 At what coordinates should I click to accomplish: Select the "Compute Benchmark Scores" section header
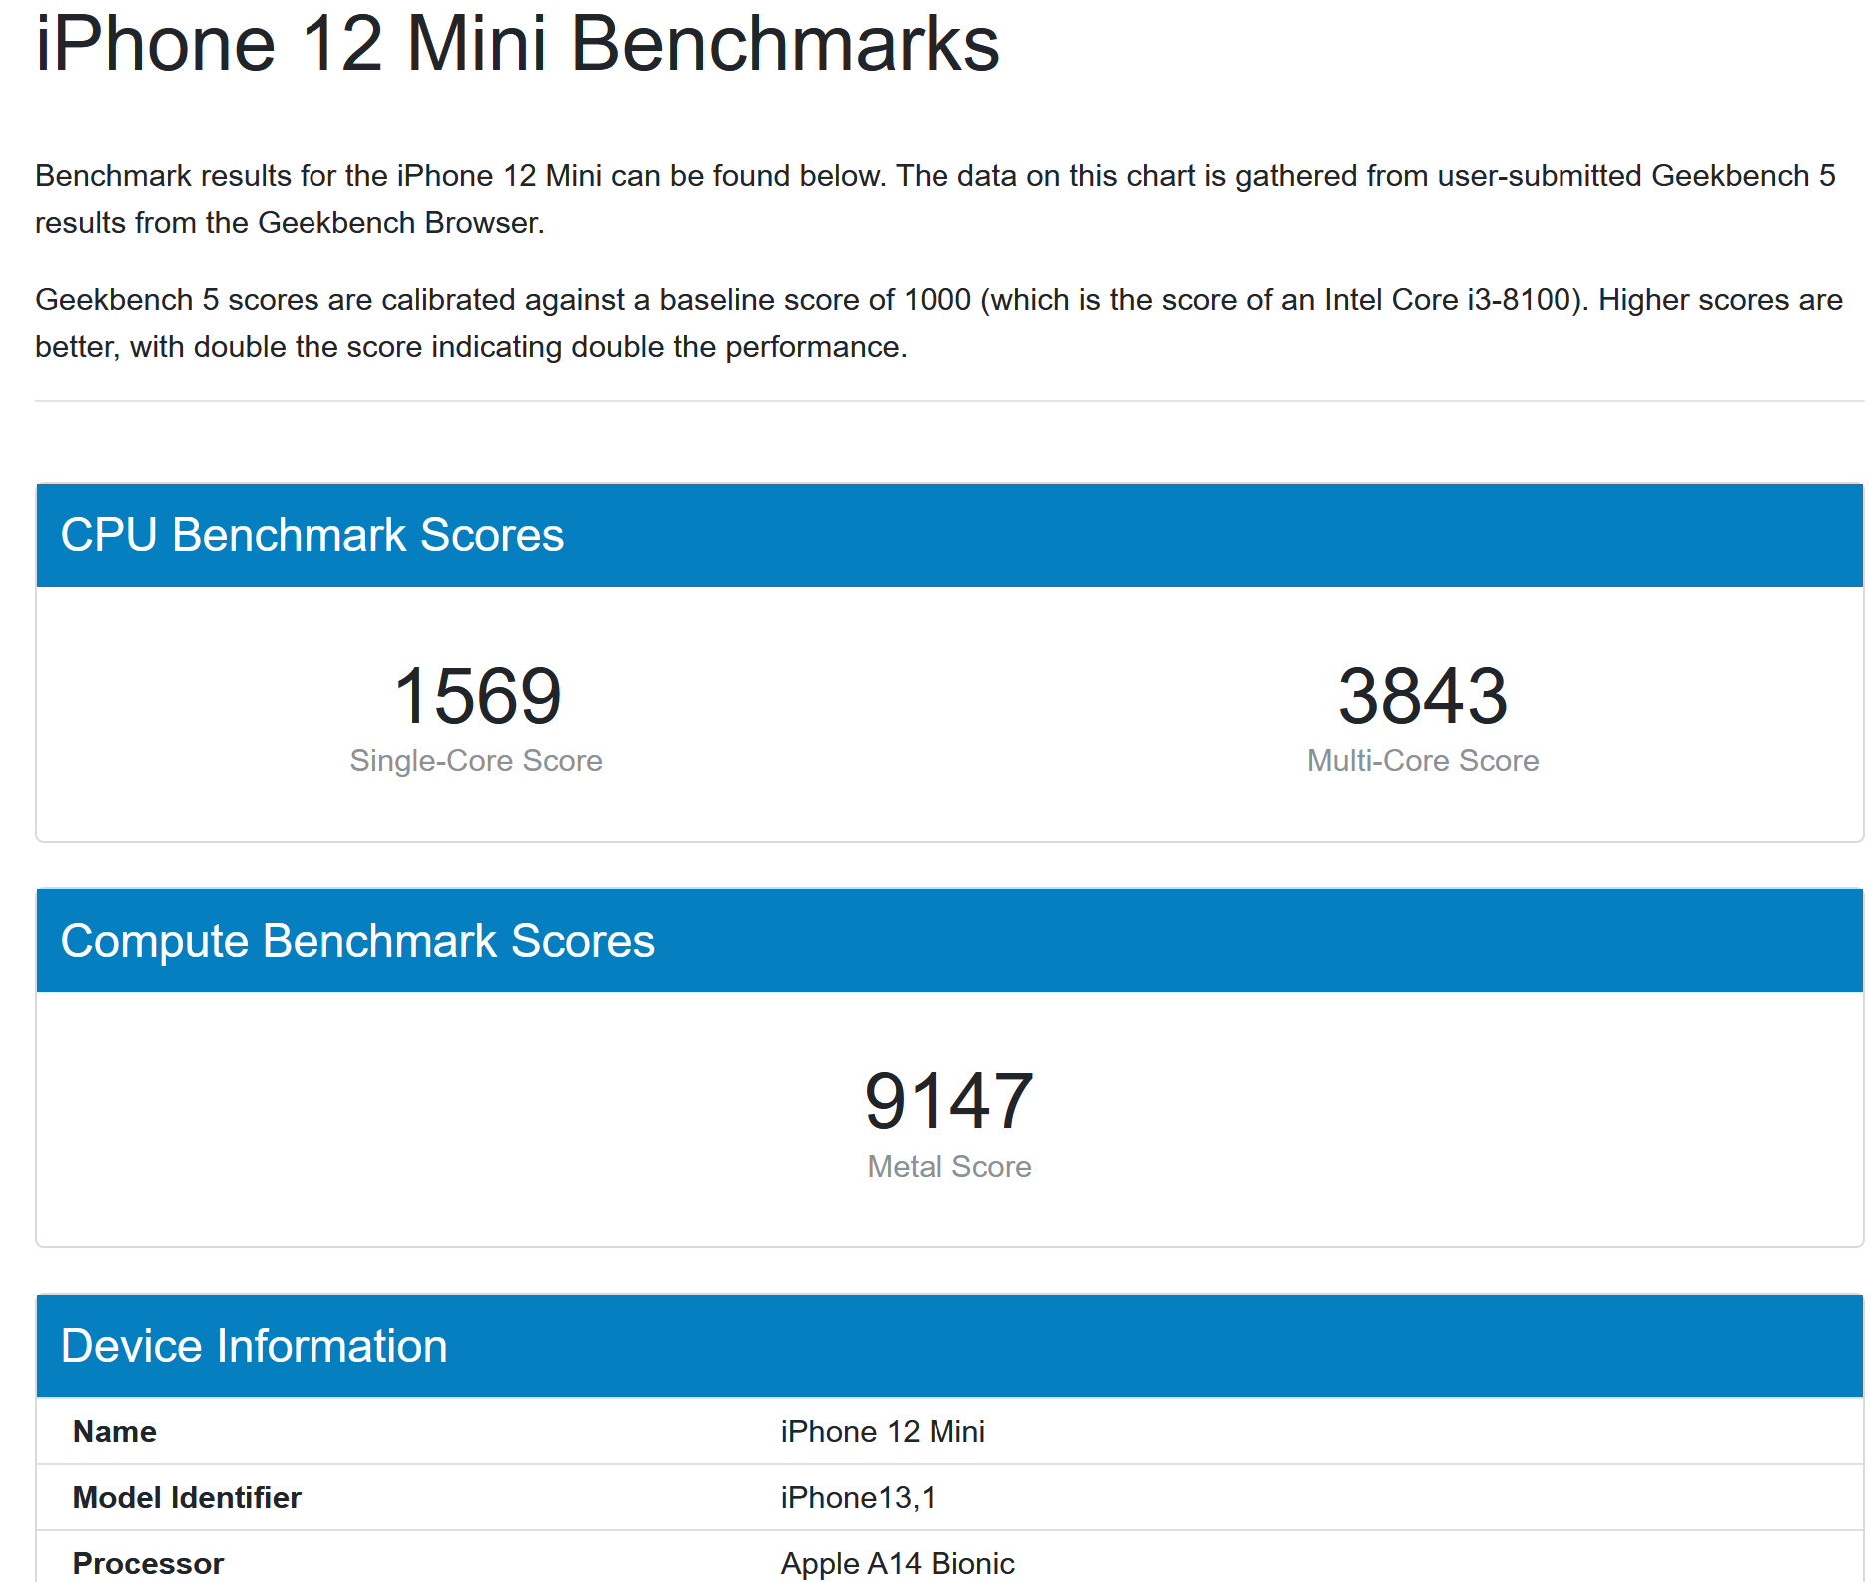click(949, 941)
